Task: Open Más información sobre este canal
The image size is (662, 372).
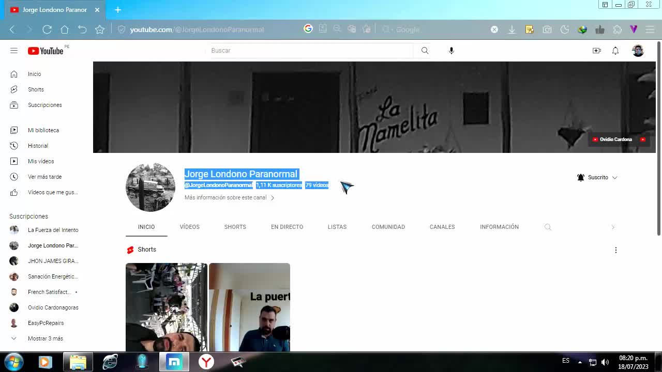Action: [229, 197]
